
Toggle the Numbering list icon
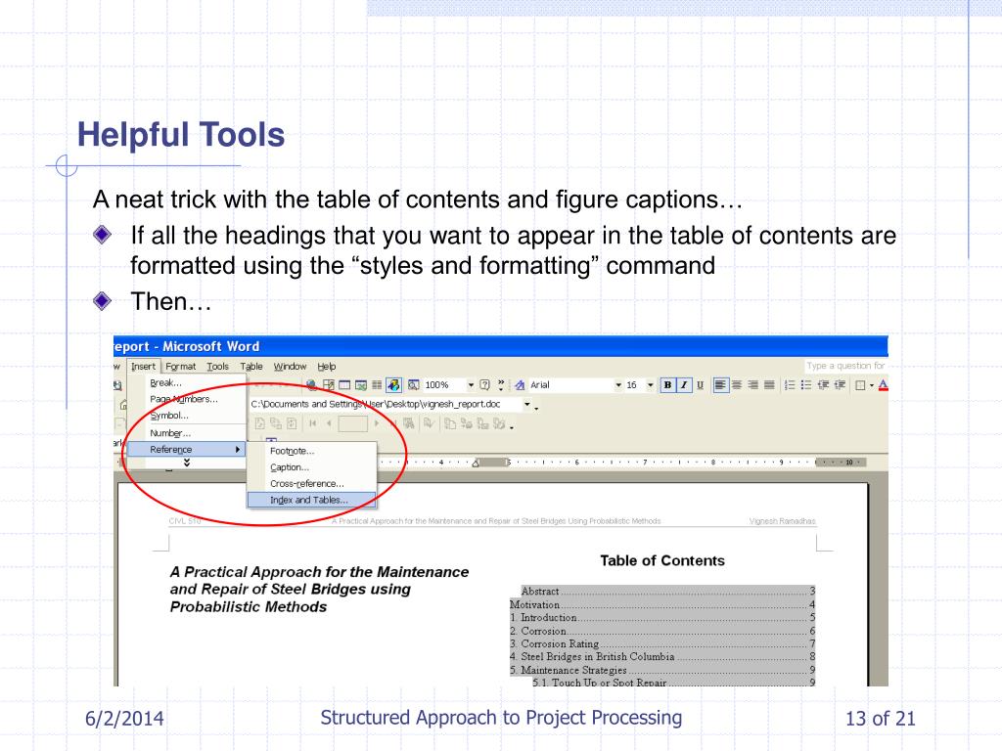tap(790, 385)
